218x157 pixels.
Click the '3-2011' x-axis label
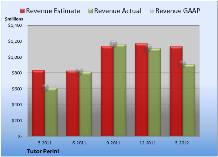pyautogui.click(x=45, y=143)
